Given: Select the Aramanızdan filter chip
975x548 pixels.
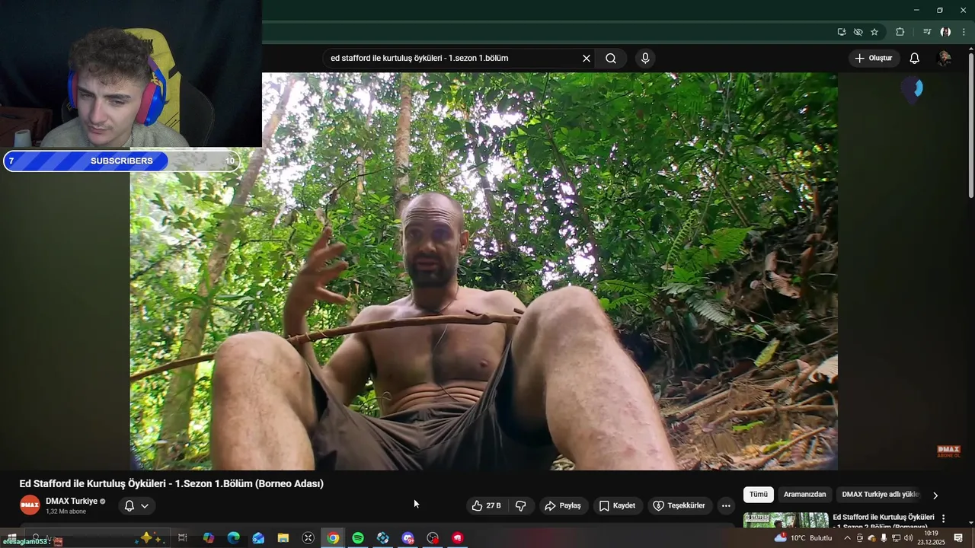Looking at the screenshot, I should tap(805, 495).
